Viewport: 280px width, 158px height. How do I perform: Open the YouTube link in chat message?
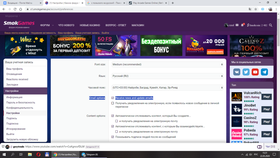click(55, 146)
